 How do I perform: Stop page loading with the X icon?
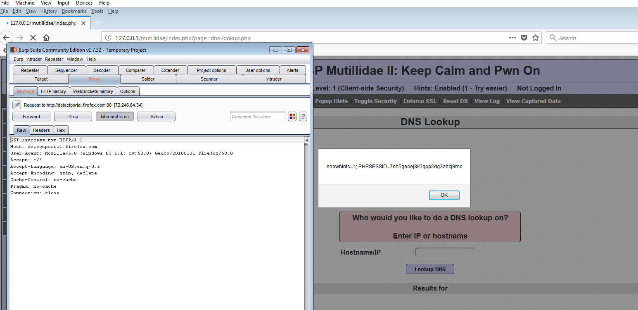click(33, 38)
